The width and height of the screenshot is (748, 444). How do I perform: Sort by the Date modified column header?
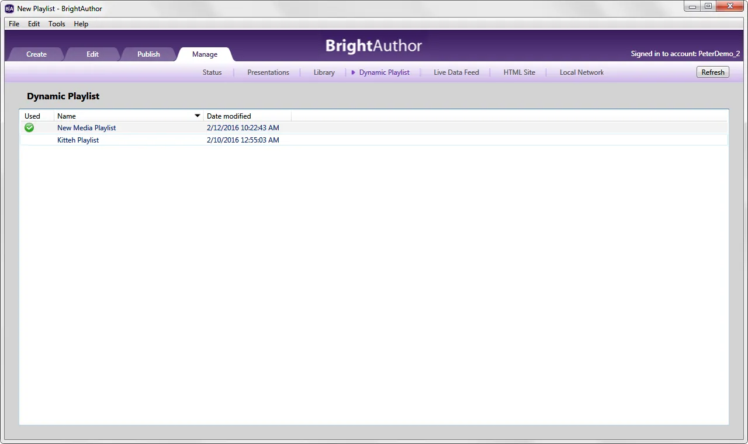point(247,116)
